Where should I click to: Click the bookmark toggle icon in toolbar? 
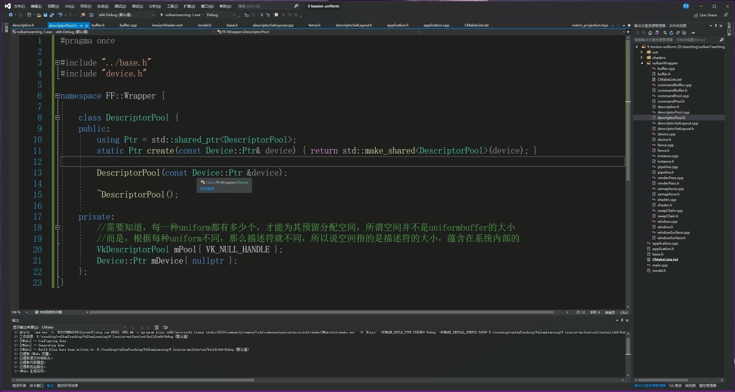276,15
